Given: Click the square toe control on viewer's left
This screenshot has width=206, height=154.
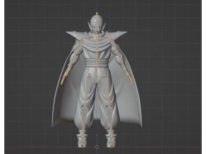Looking at the screenshot, I should click(82, 145).
